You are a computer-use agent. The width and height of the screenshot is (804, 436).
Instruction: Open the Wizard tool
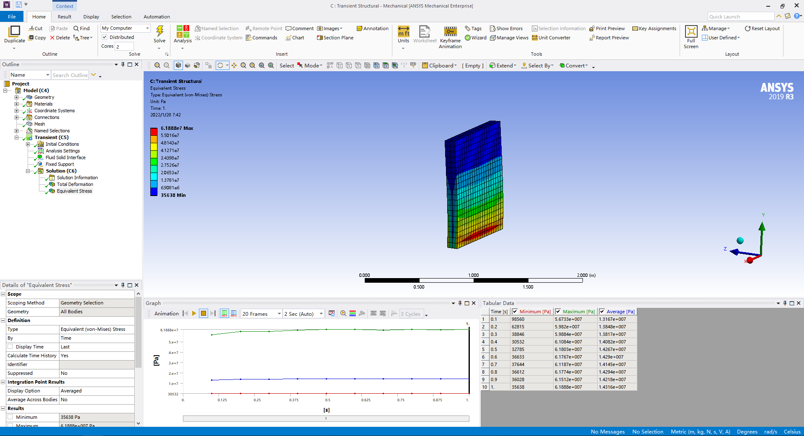point(476,38)
